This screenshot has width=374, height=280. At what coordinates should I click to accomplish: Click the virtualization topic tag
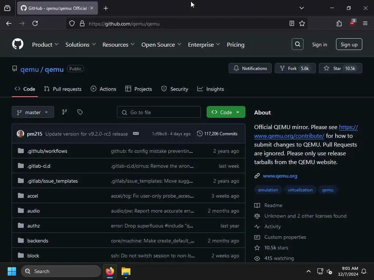point(300,190)
